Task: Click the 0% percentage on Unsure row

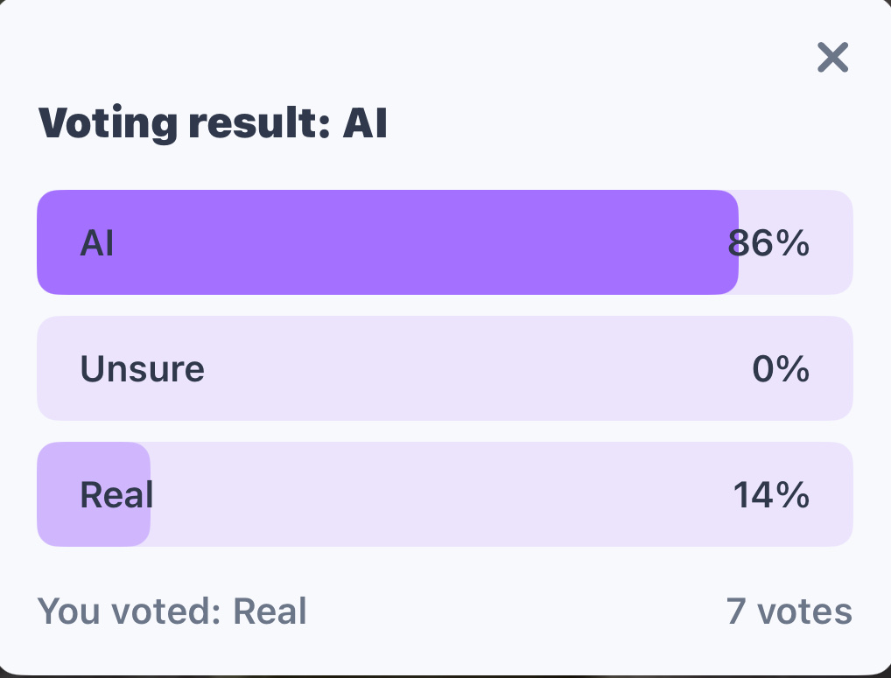Action: (x=781, y=369)
